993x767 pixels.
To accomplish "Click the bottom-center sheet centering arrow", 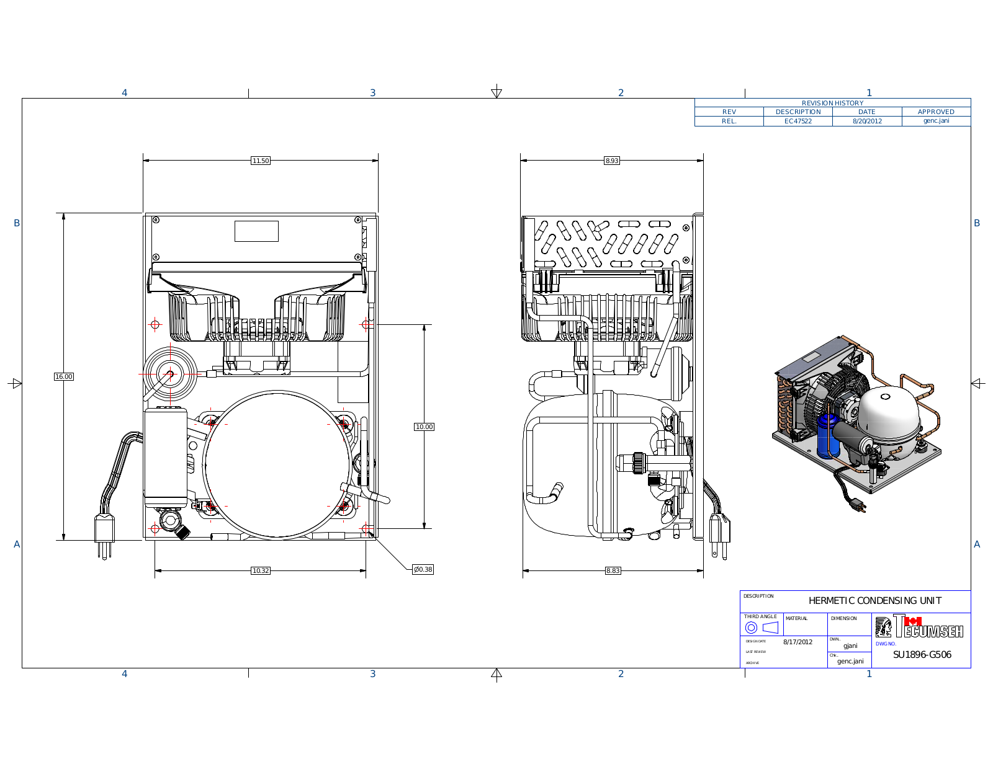I will [496, 675].
